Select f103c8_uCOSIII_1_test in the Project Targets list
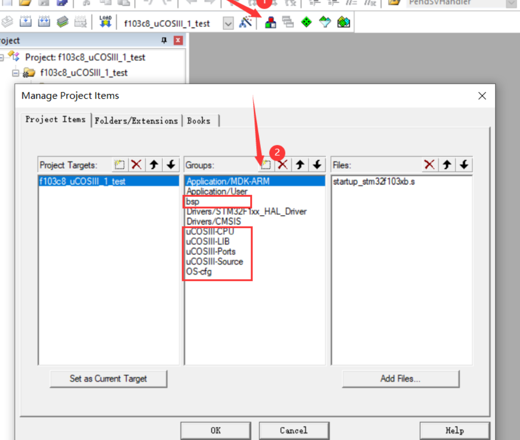Viewport: 520px width, 440px height. pos(109,181)
